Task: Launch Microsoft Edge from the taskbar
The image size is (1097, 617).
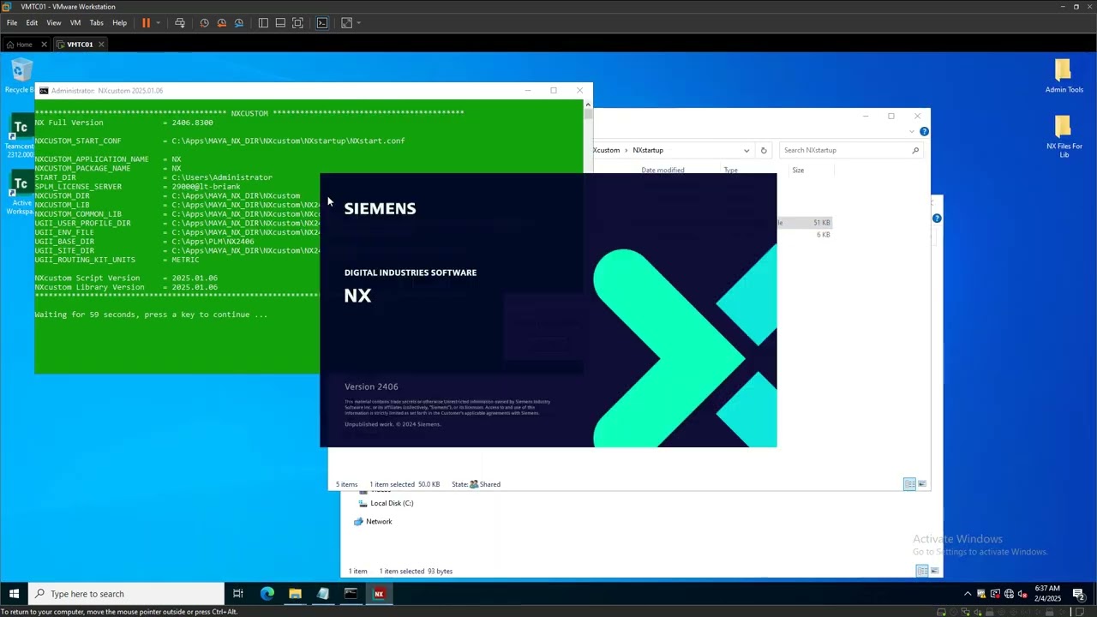Action: point(267,593)
